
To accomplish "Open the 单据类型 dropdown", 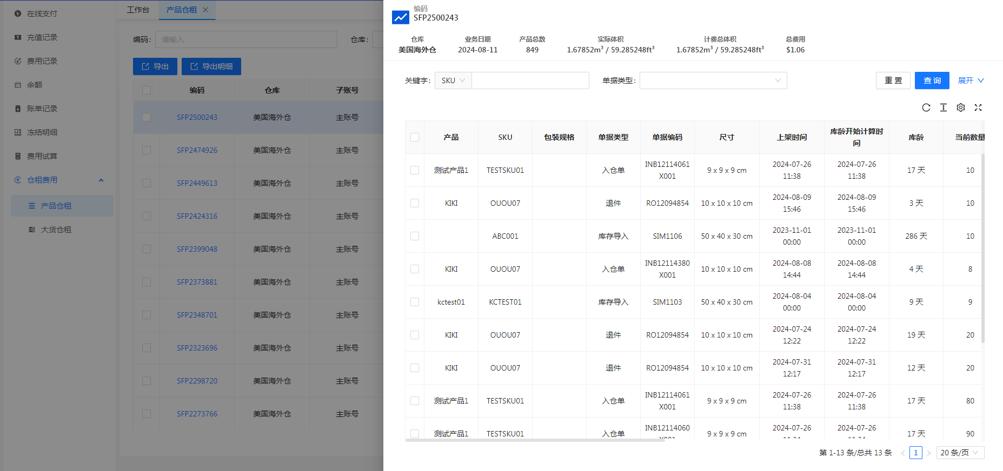I will (x=713, y=80).
